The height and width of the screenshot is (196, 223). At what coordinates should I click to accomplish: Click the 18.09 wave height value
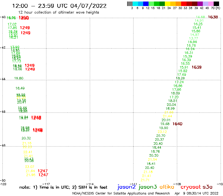tap(175, 93)
